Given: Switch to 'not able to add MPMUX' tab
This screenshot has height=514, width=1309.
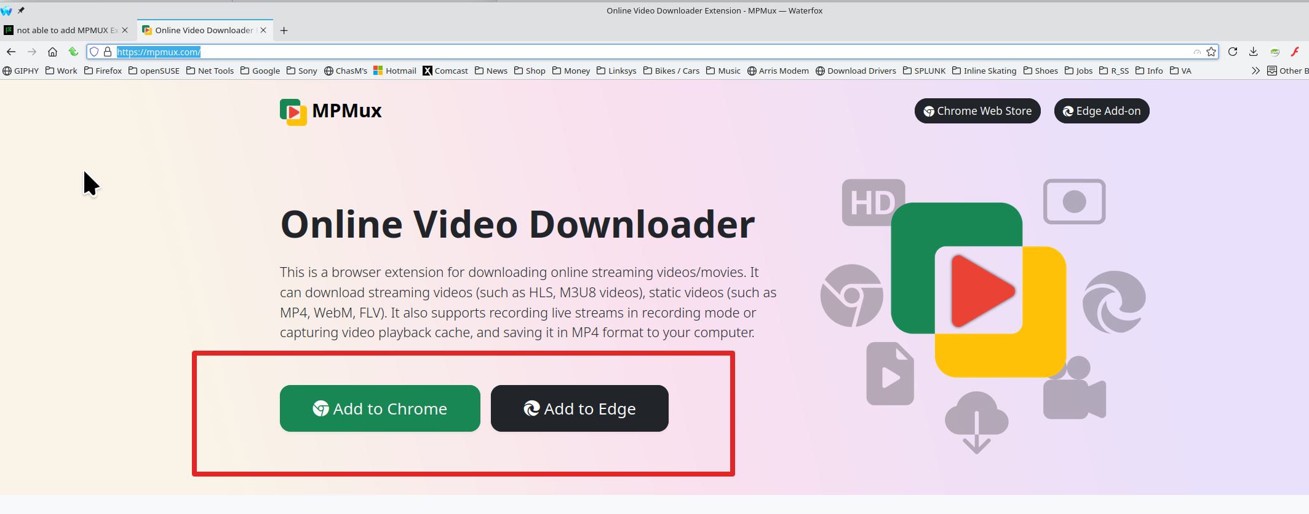Looking at the screenshot, I should [x=66, y=30].
